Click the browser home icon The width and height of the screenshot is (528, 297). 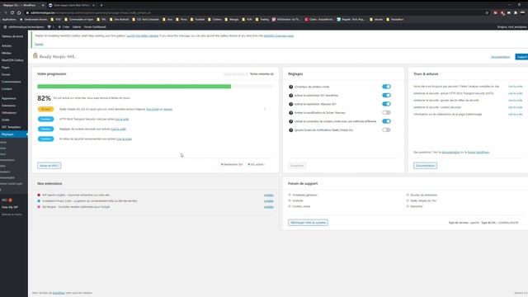(x=19, y=13)
